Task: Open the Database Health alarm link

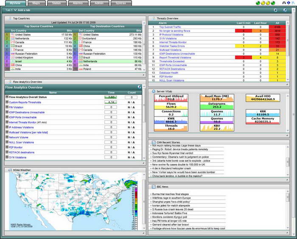Action: coord(168,73)
